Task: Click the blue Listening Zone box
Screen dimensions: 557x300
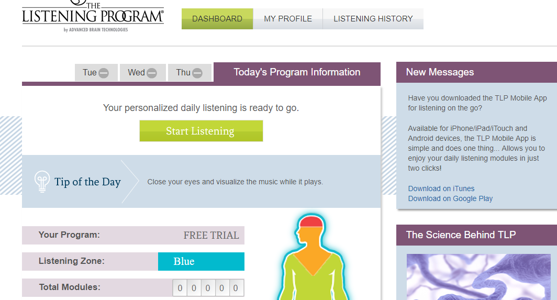Action: click(201, 261)
